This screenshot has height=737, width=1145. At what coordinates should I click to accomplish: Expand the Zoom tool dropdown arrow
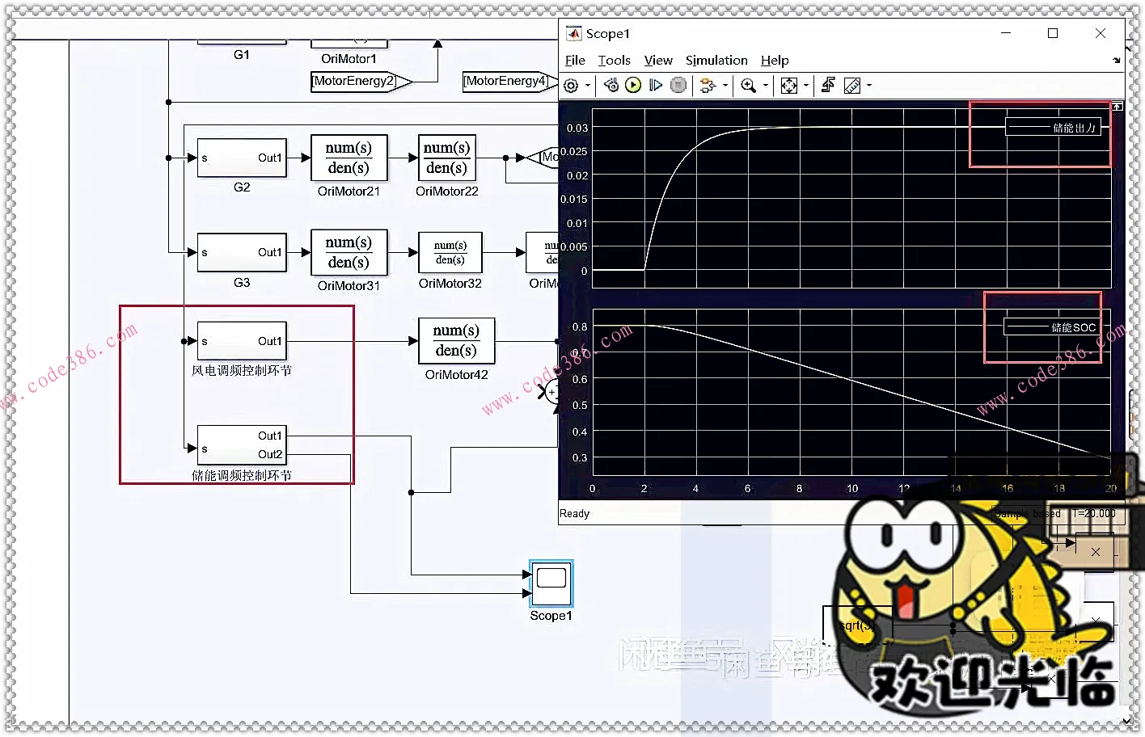[765, 86]
